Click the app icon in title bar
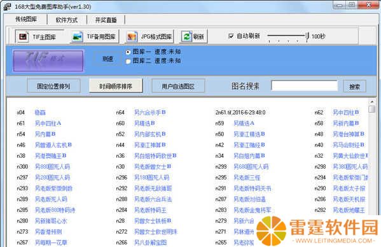Screen dimensions: 381x247 coord(7,6)
